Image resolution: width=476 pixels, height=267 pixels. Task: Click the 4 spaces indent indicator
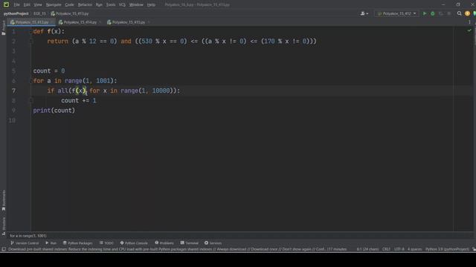(x=415, y=249)
